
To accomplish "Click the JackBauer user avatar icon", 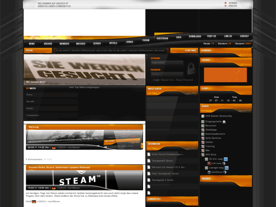I will click(209, 172).
